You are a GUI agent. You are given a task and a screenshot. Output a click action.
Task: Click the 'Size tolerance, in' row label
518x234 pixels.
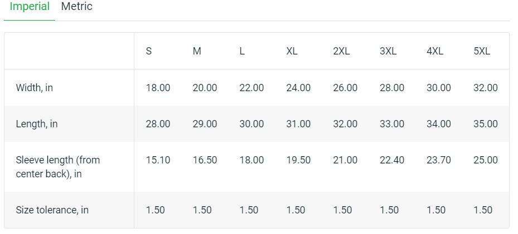coord(52,210)
